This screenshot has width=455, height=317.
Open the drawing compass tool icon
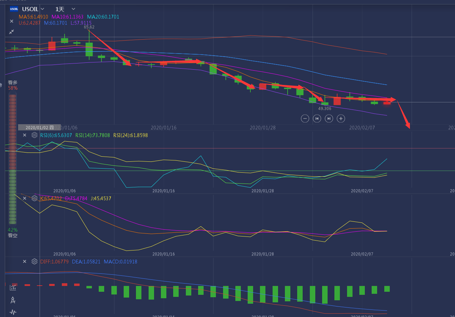coord(13,300)
